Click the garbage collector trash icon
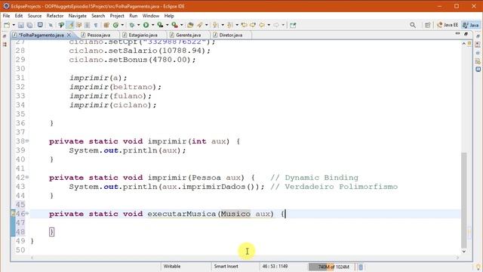 click(361, 267)
